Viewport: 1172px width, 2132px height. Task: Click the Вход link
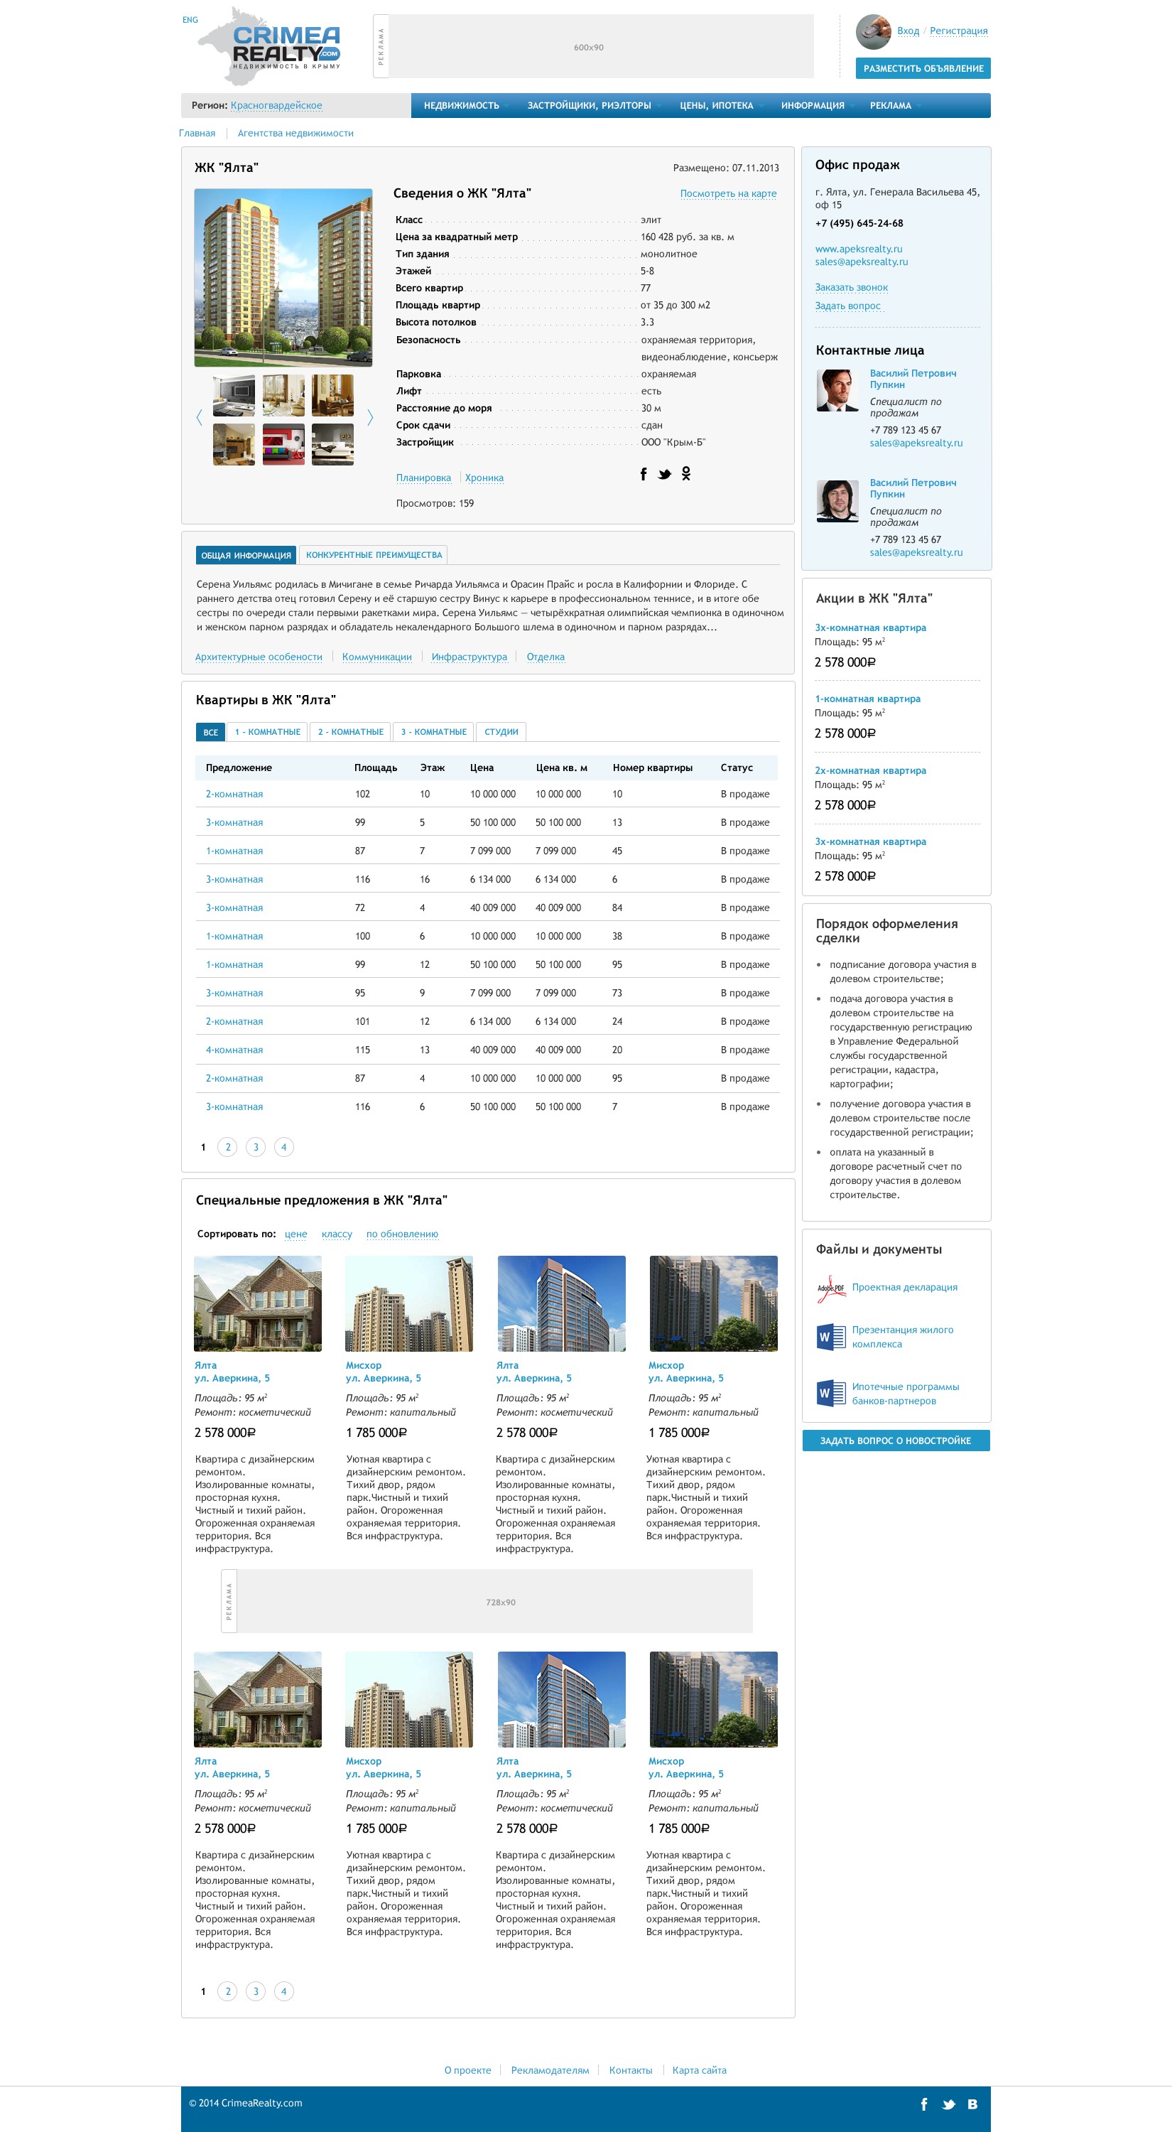coord(908,31)
